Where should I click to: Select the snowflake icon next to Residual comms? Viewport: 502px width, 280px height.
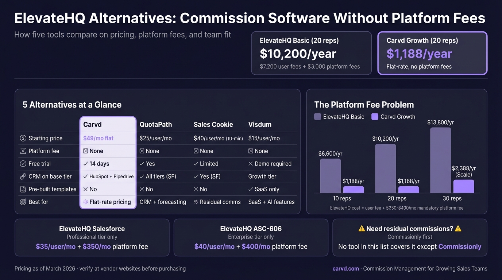click(x=197, y=202)
